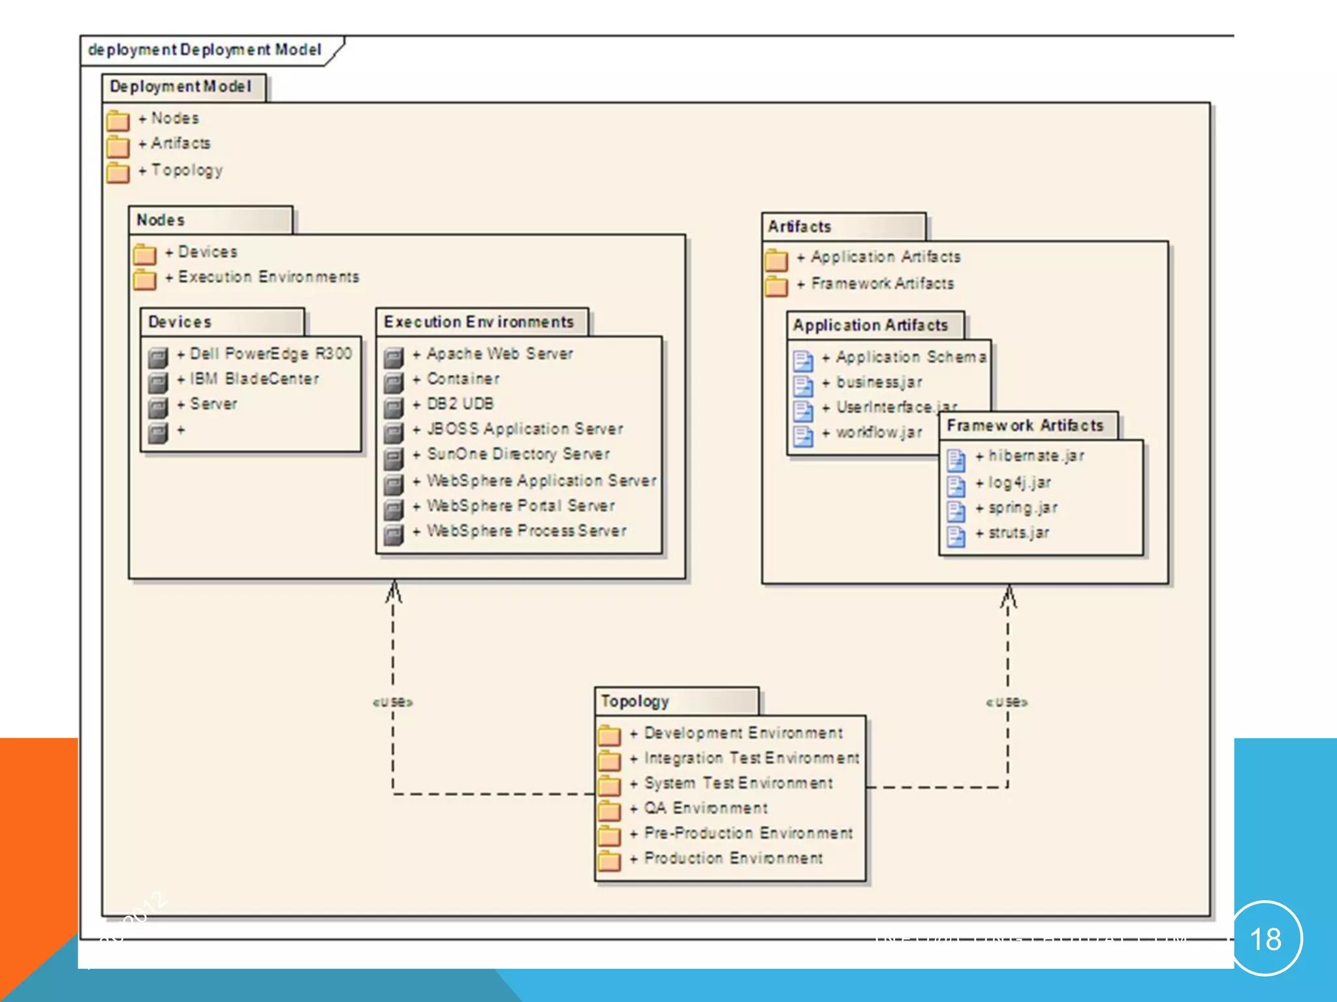The width and height of the screenshot is (1337, 1002).
Task: Click artifact icon beside struts.jar
Action: point(956,536)
